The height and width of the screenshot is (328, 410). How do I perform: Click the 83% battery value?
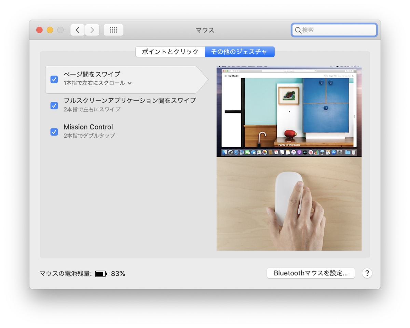(118, 274)
